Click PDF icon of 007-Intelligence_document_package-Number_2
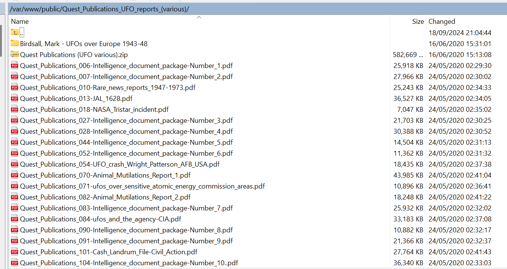Viewport: 507px width, 269px height. 15,76
